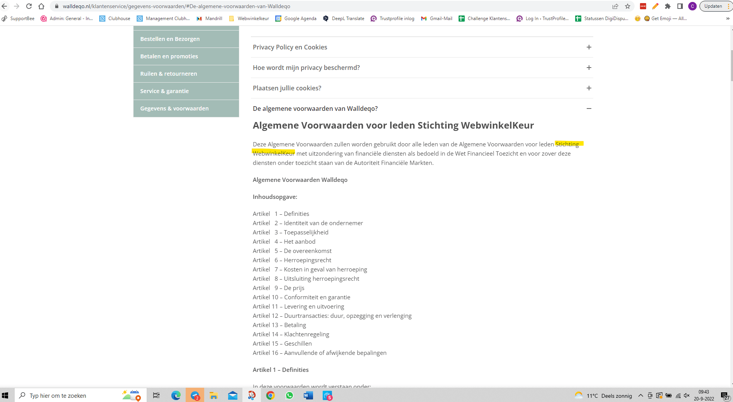Viewport: 733px width, 402px height.
Task: Open the DeepL Translate bookmark
Action: pos(344,19)
